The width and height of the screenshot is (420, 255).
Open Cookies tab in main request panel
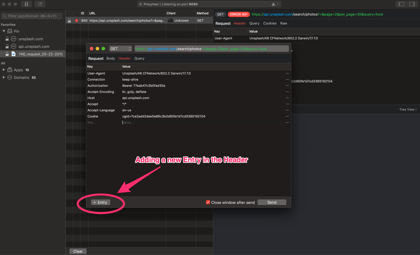click(x=270, y=23)
